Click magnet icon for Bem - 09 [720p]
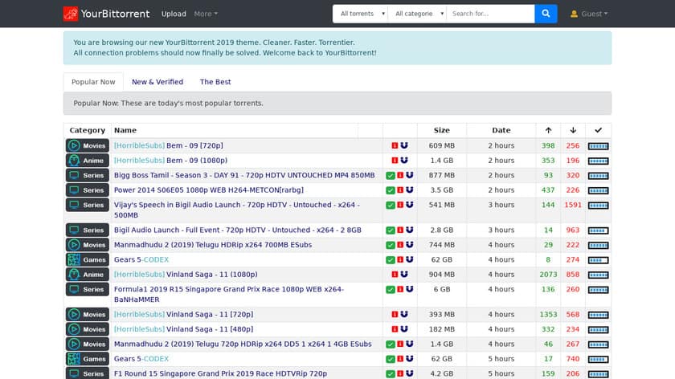Screen dimensions: 675x379 pyautogui.click(x=404, y=145)
